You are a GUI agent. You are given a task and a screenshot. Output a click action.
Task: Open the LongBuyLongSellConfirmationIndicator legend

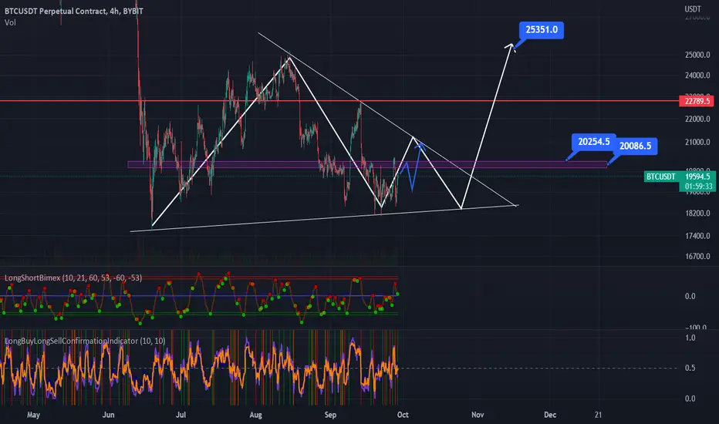tap(85, 341)
